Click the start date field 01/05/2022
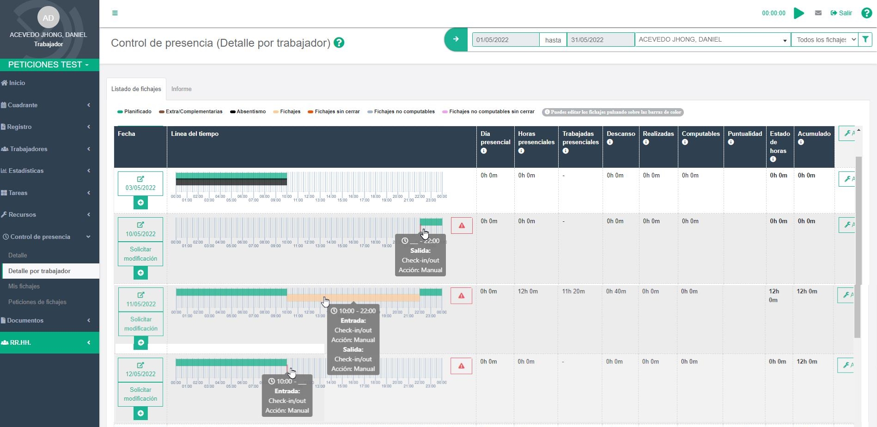The image size is (877, 427). [505, 40]
